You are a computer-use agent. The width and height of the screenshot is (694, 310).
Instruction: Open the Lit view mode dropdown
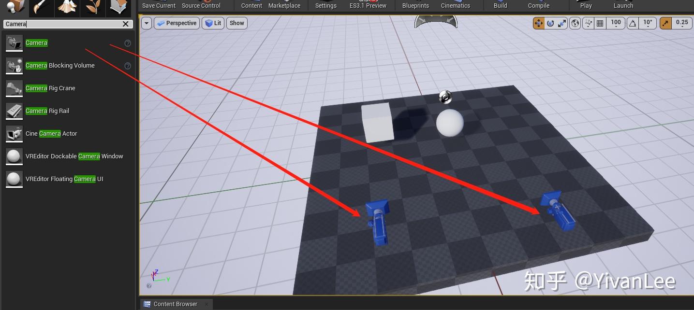(213, 23)
